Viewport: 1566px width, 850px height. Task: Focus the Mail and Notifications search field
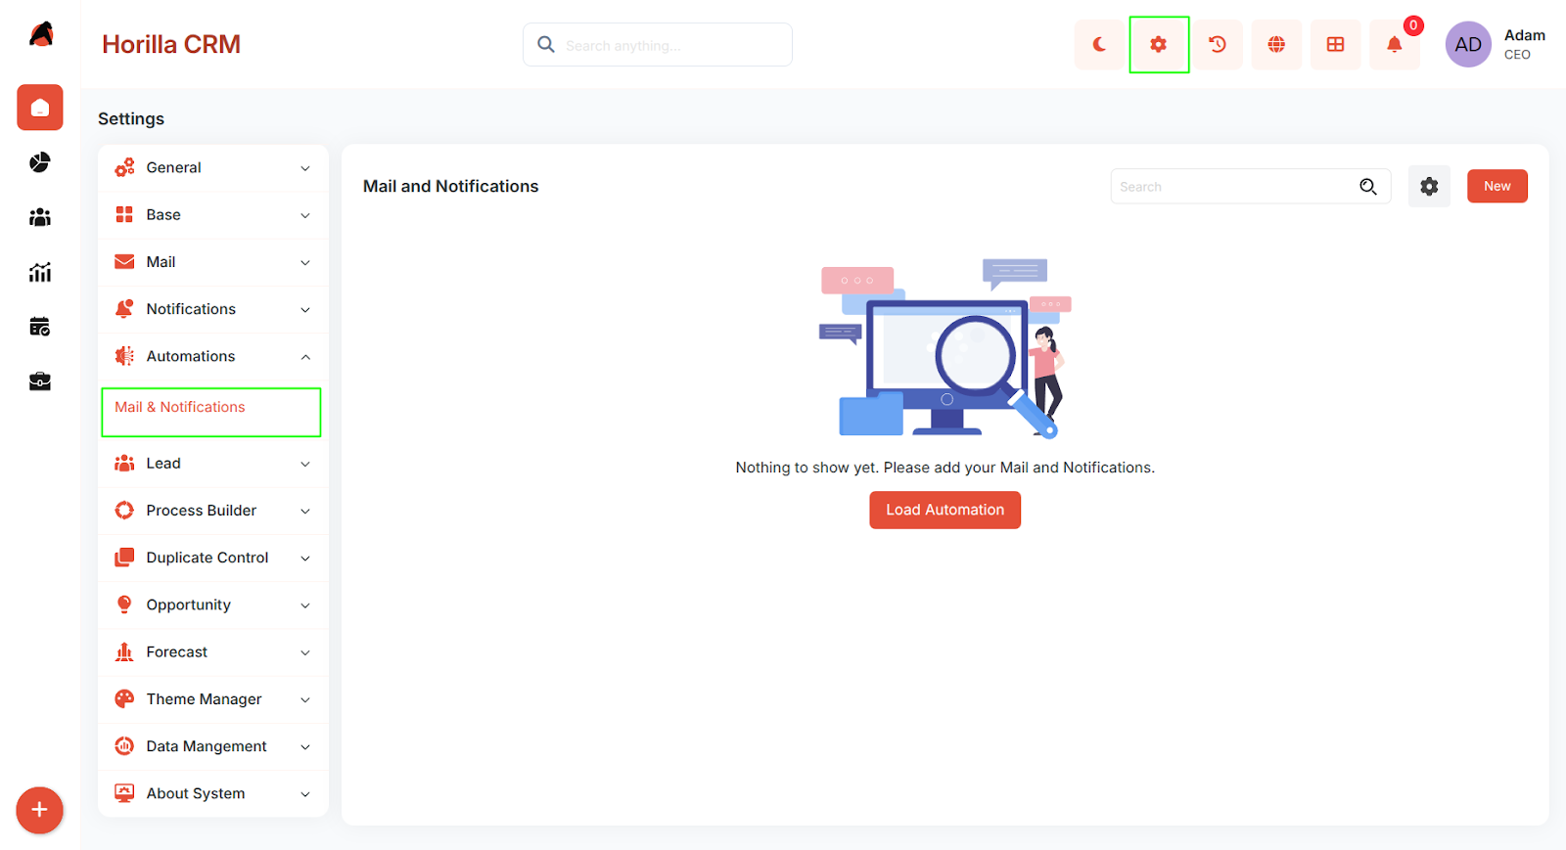[1251, 186]
